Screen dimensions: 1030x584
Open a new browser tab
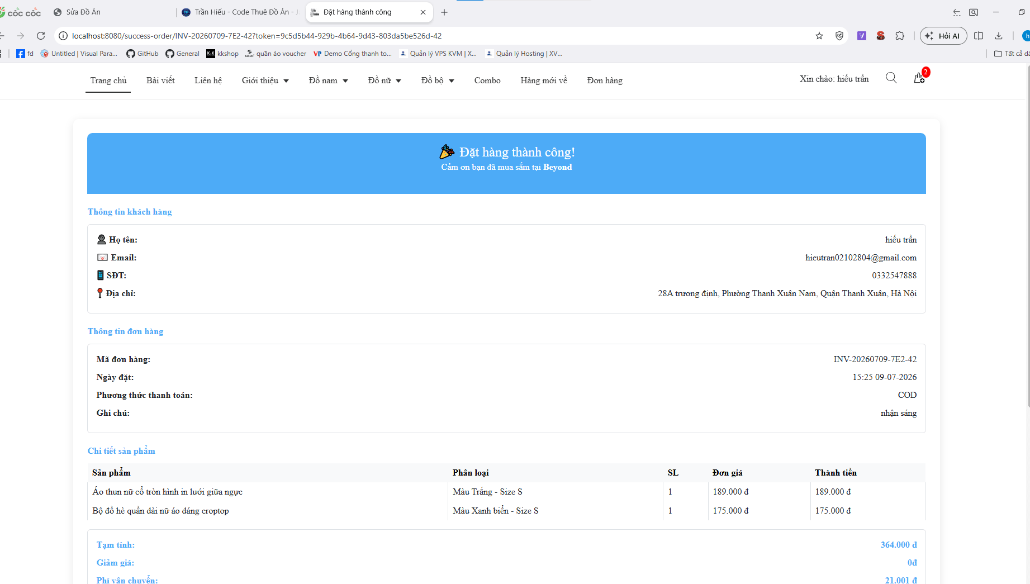(x=444, y=12)
